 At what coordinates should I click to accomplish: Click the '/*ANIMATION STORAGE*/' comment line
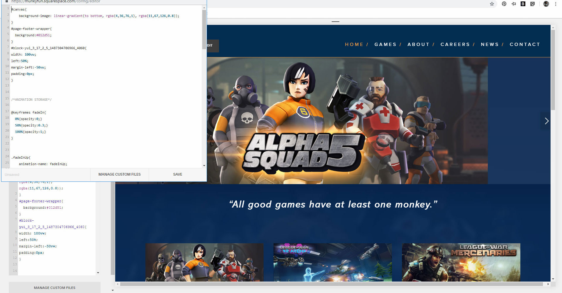tap(31, 100)
